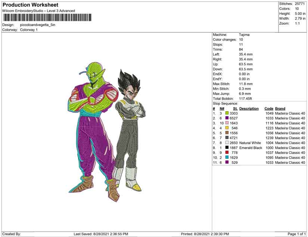Click the purple swatch in stop 2 row
Screen dimensions: 308x237
(227, 118)
